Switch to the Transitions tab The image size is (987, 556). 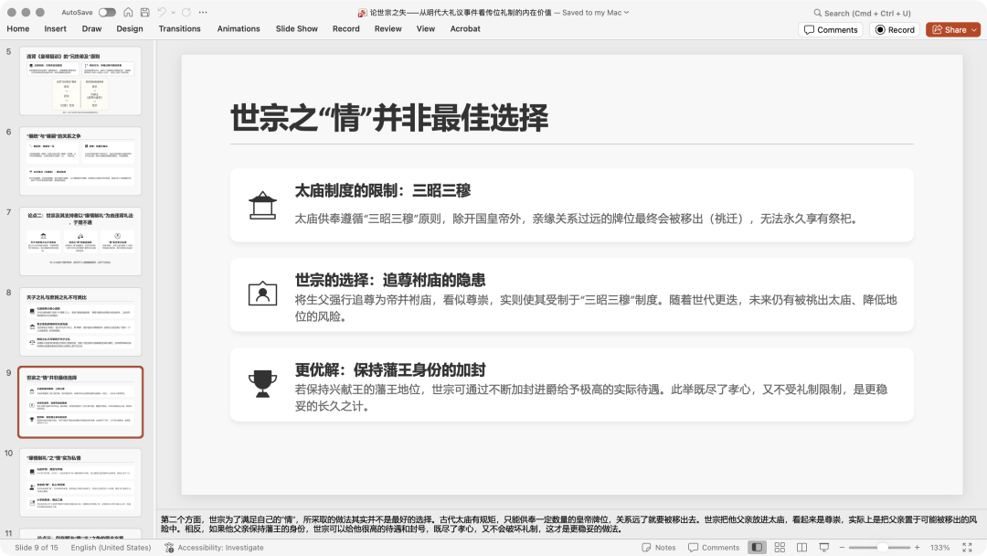(179, 28)
